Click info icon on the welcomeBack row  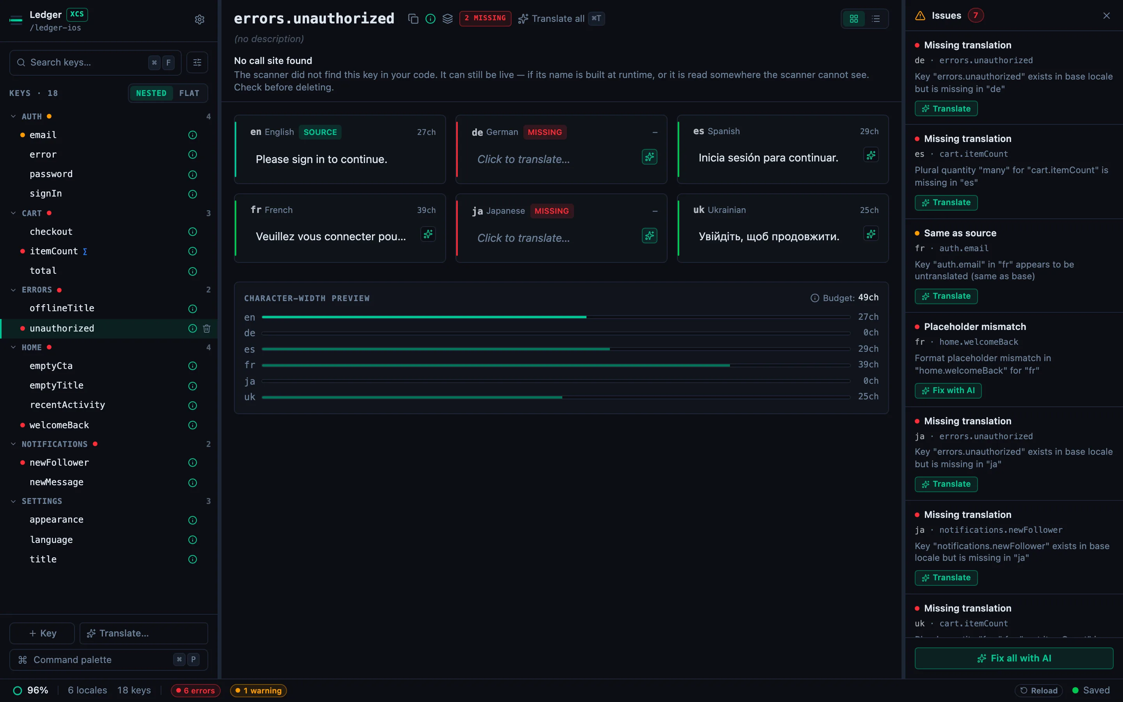193,425
